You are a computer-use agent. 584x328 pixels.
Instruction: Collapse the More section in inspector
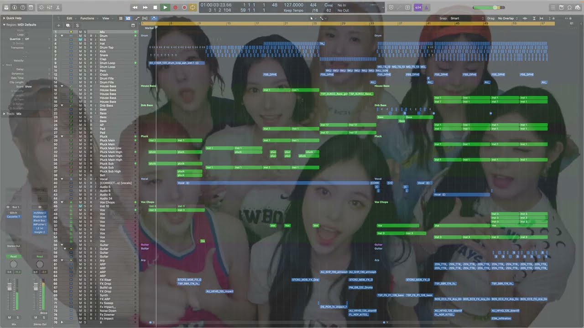[x=4, y=65]
